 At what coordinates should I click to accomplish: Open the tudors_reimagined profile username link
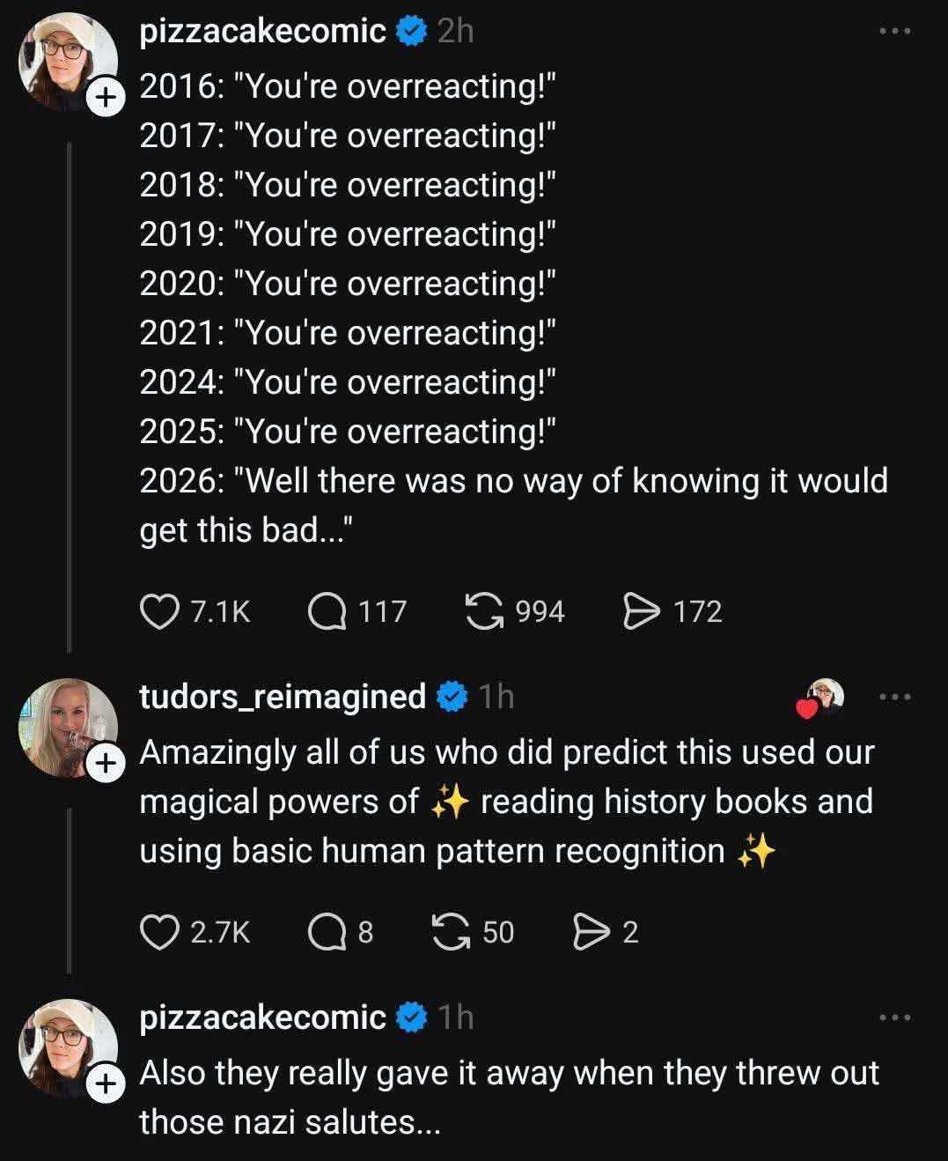pyautogui.click(x=283, y=697)
